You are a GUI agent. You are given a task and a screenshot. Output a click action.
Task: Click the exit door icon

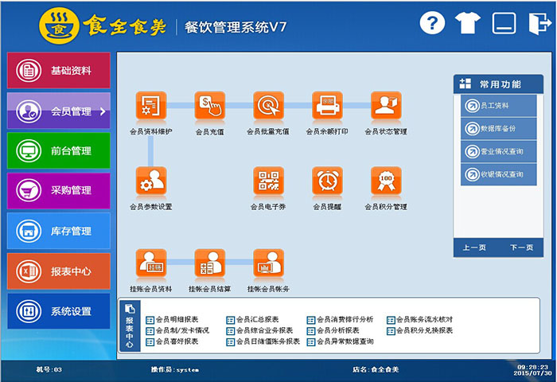[x=539, y=23]
